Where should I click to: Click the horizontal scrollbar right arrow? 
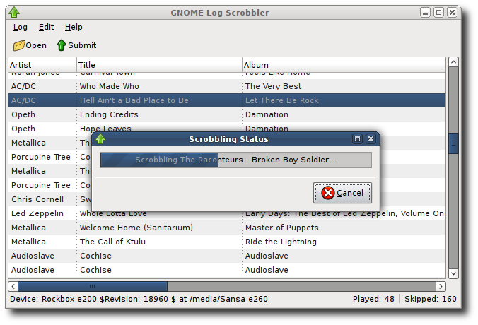click(x=441, y=286)
